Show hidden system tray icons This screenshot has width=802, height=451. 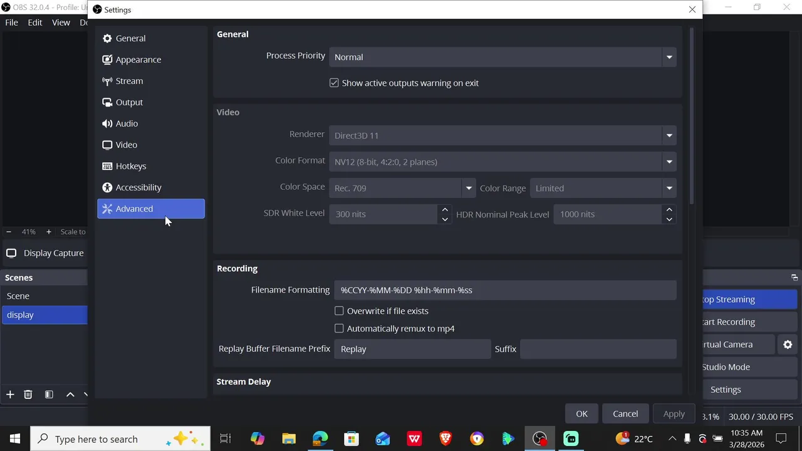(672, 438)
